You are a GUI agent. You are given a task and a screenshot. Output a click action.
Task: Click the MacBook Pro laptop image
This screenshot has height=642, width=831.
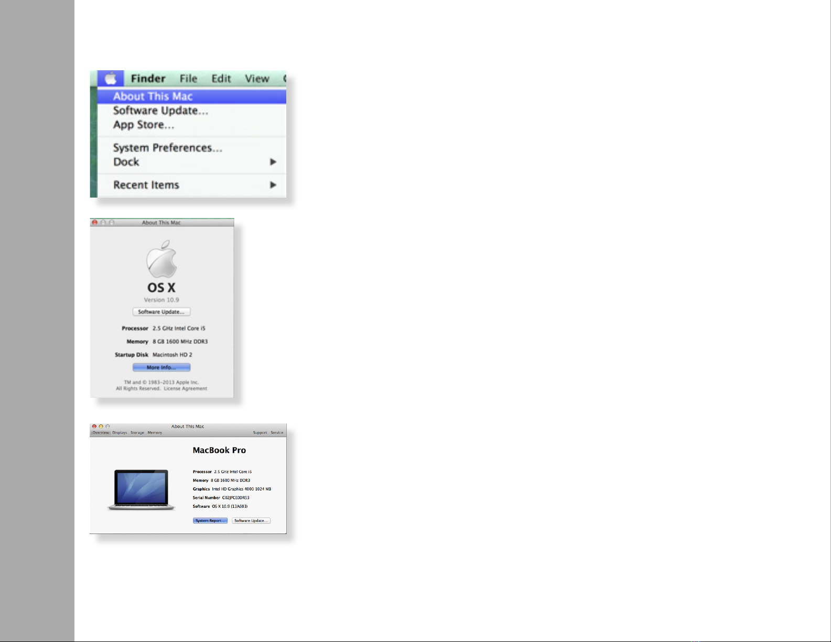pyautogui.click(x=141, y=489)
